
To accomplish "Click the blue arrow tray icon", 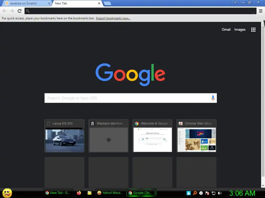I will pyautogui.click(x=189, y=193).
